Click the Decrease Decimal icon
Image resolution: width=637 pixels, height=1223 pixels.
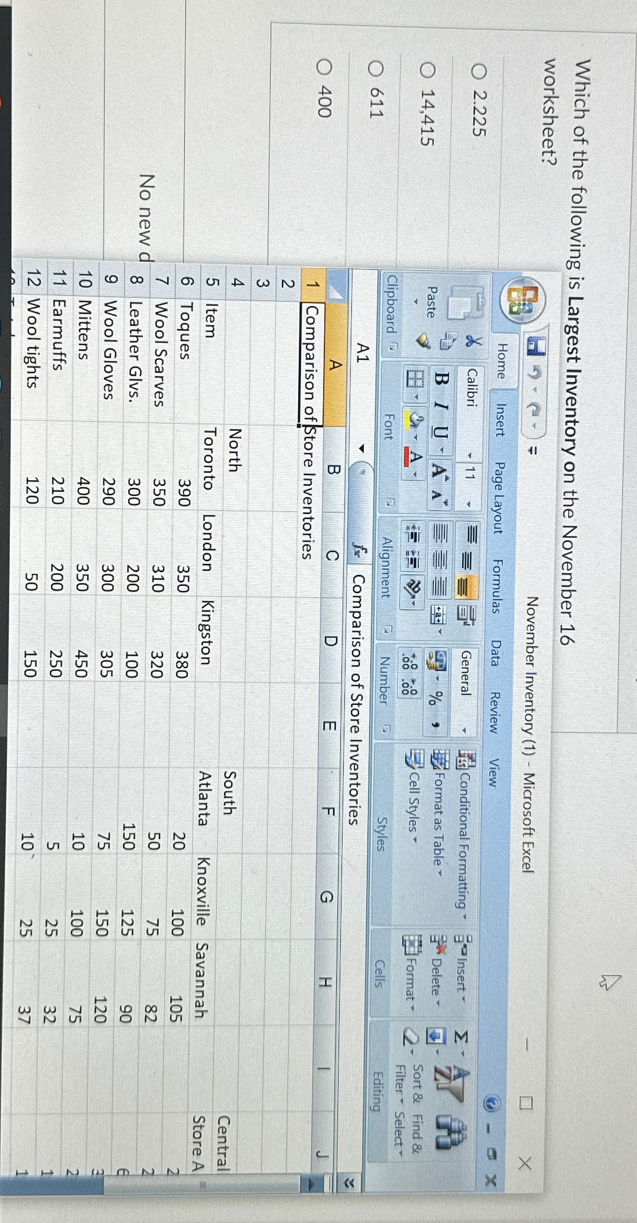(410, 688)
